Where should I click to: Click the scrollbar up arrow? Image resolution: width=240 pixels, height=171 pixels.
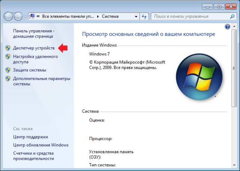234,27
